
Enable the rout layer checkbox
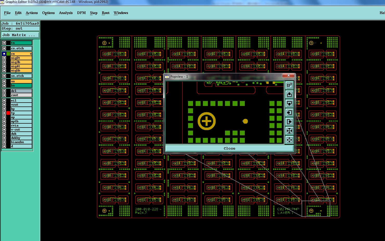[4, 95]
